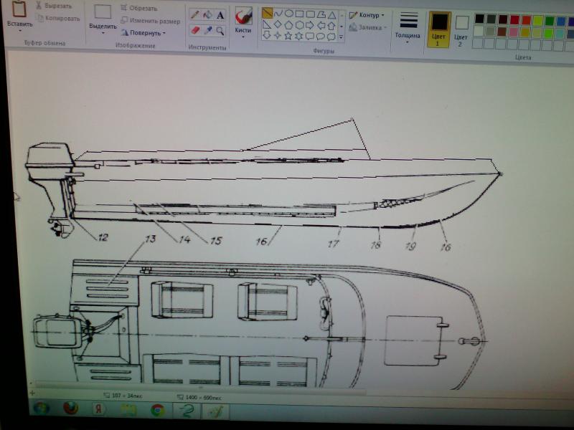This screenshot has width=574, height=430.
Task: Click Изменить размер (Resize) button
Action: [149, 21]
